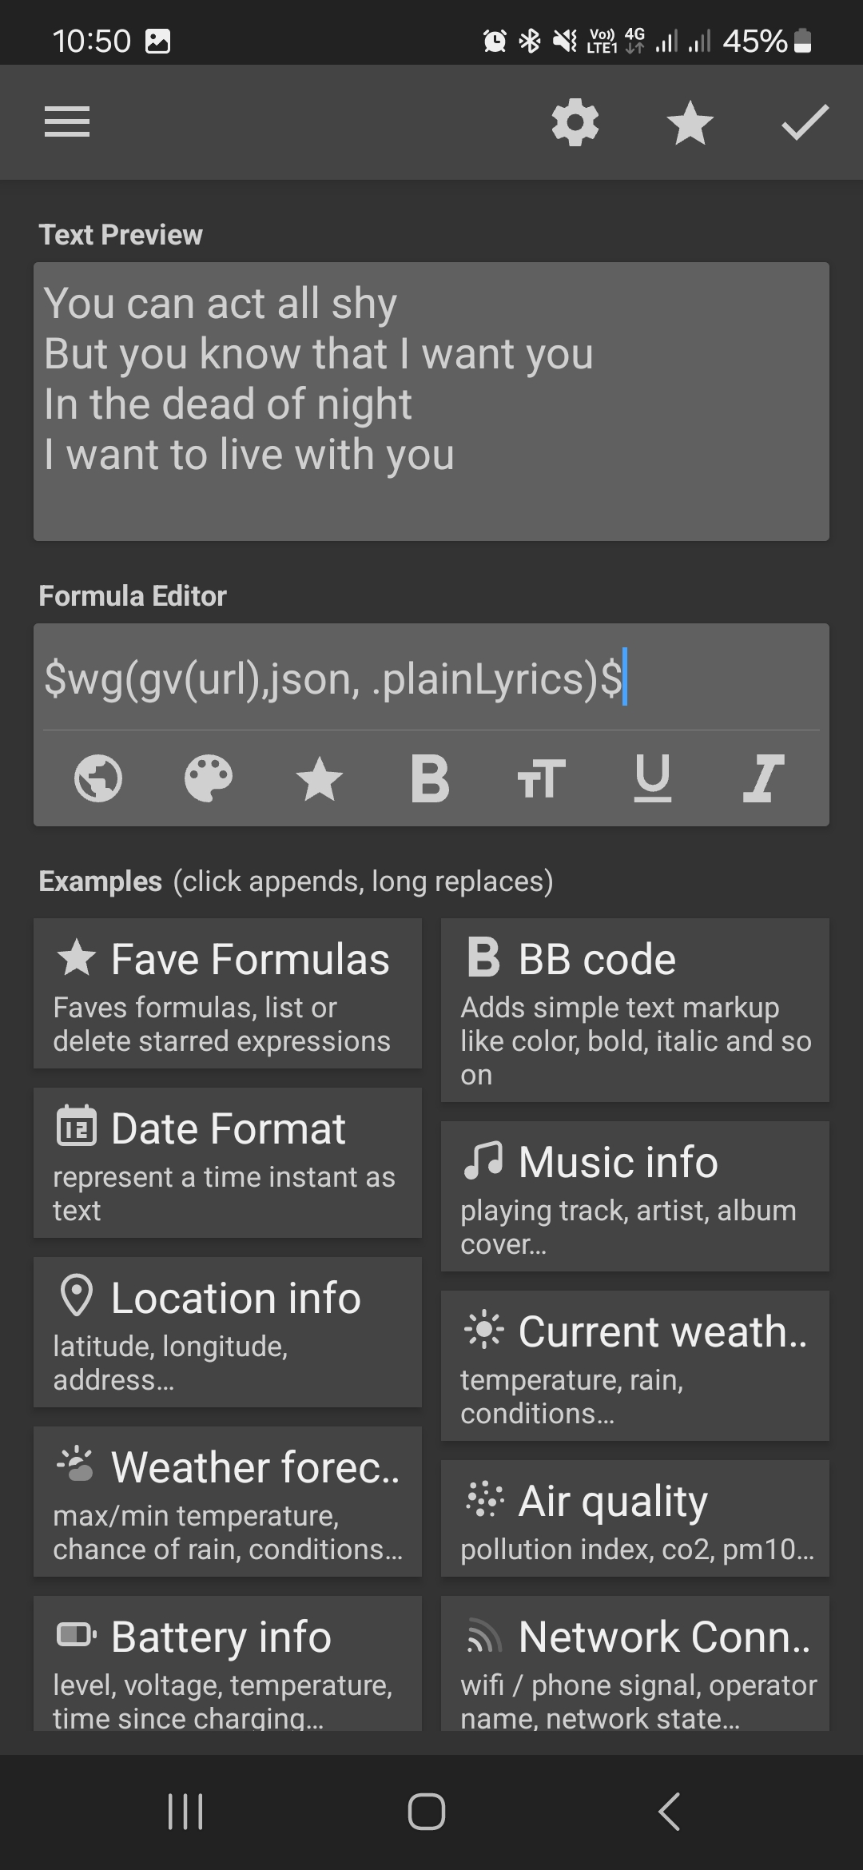Viewport: 863px width, 1870px height.
Task: Toggle bold formatting in formula editor
Action: (430, 778)
